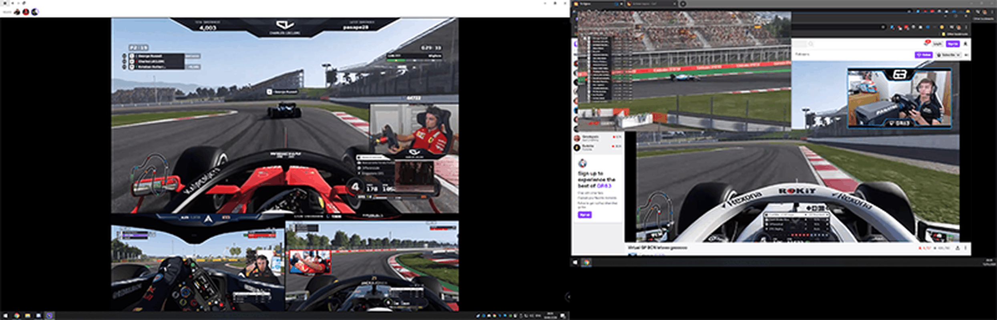Image resolution: width=997 pixels, height=320 pixels.
Task: Open the Subscribe dropdown on Twitch channel
Action: [948, 55]
